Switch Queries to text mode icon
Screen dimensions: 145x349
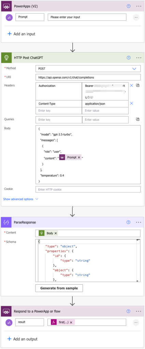[x=137, y=119]
